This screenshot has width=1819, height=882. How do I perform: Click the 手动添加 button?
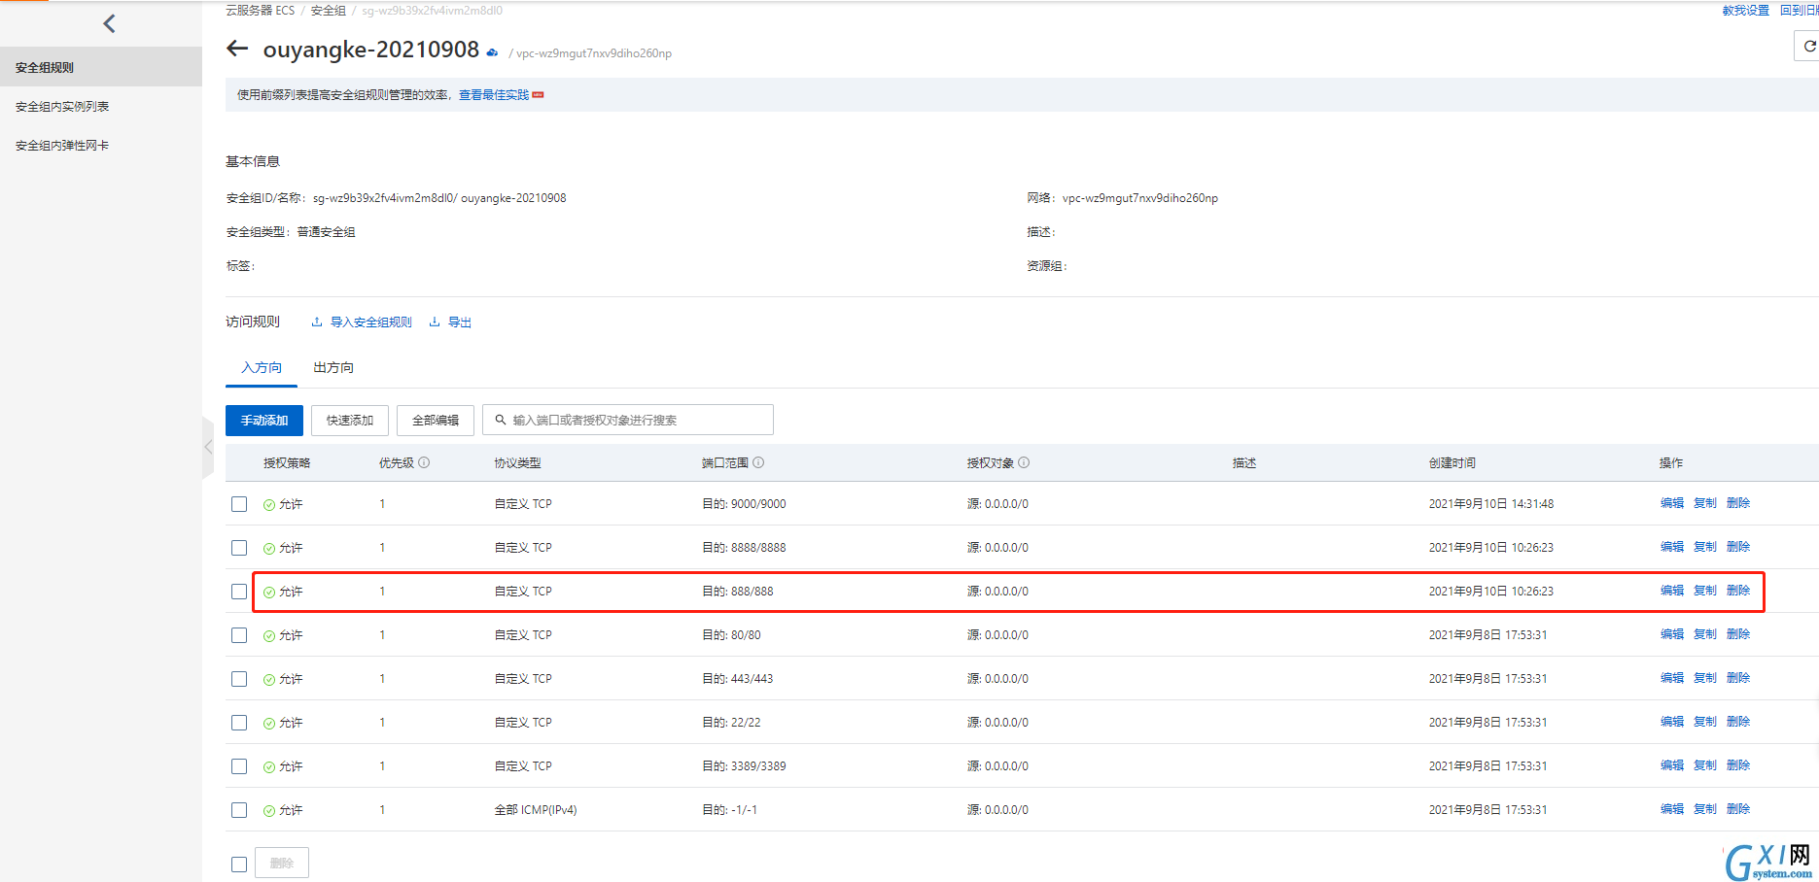tap(264, 421)
